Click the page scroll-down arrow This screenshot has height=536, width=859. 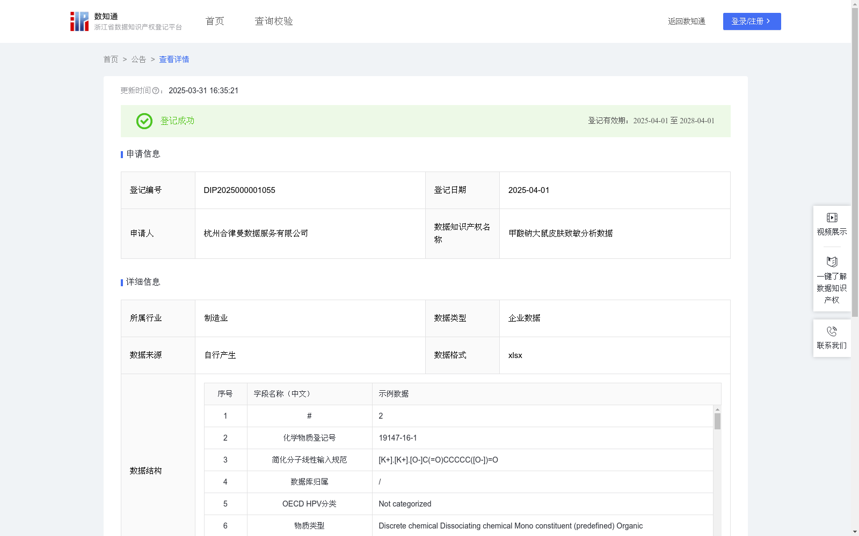855,532
